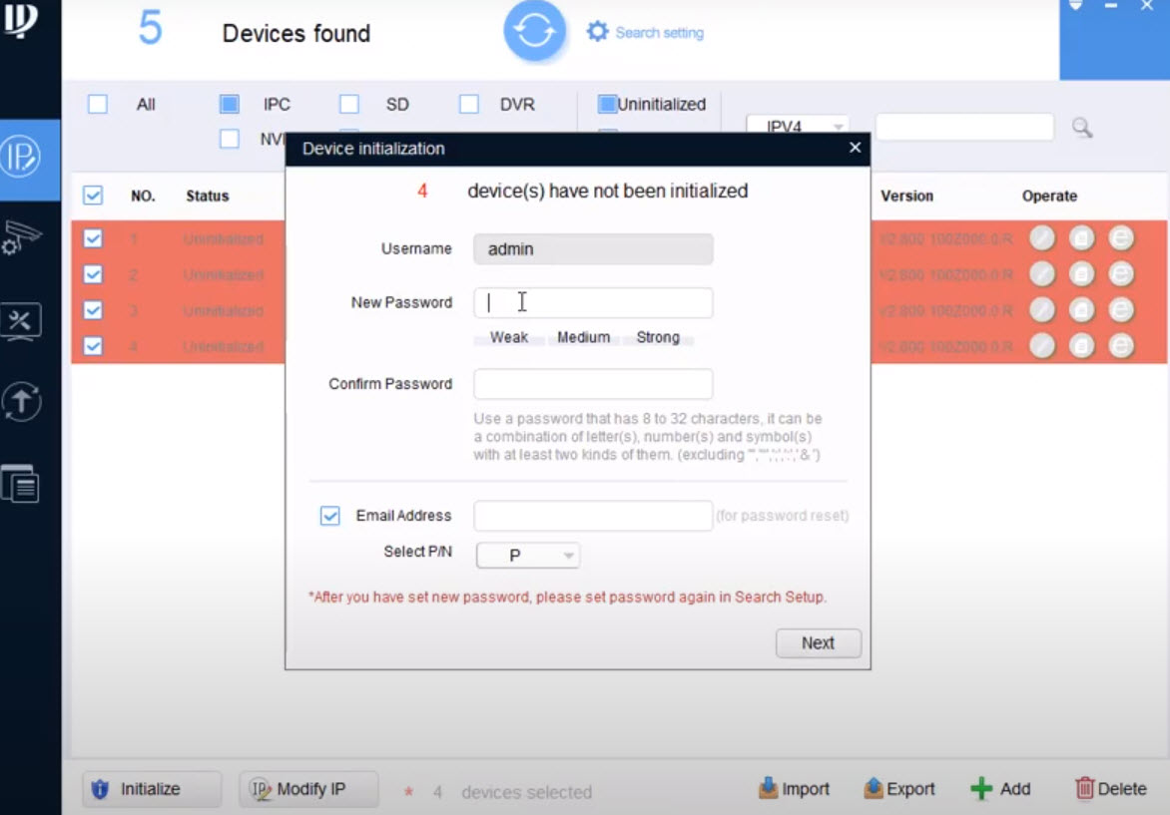Click the New Password input field
Screen dimensions: 1170x815
point(592,302)
